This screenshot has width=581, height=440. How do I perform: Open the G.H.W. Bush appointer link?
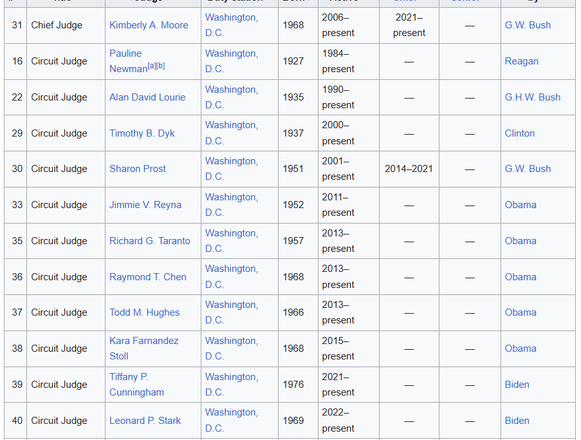pyautogui.click(x=533, y=97)
